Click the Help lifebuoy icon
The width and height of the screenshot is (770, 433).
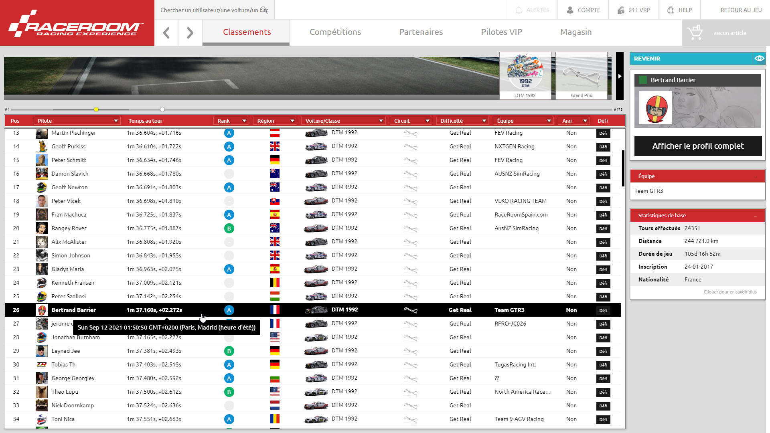[x=671, y=10]
